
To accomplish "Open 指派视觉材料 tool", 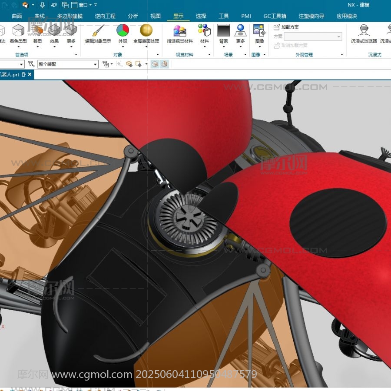I will click(x=180, y=31).
